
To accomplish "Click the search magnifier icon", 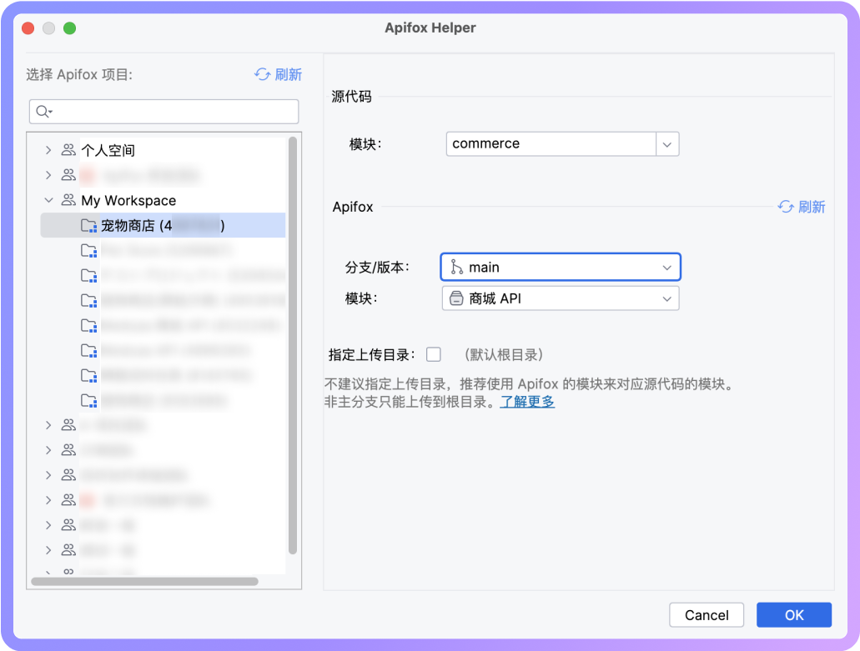I will (43, 112).
